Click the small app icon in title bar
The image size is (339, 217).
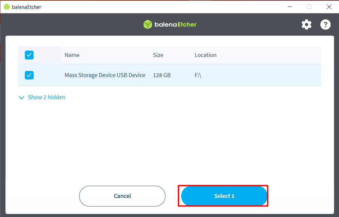click(6, 7)
